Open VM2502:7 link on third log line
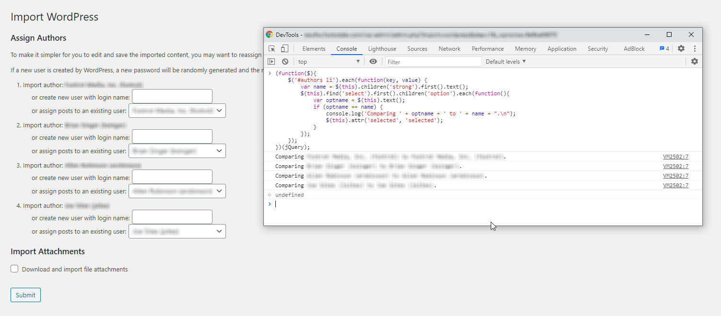The width and height of the screenshot is (721, 316). [x=675, y=176]
